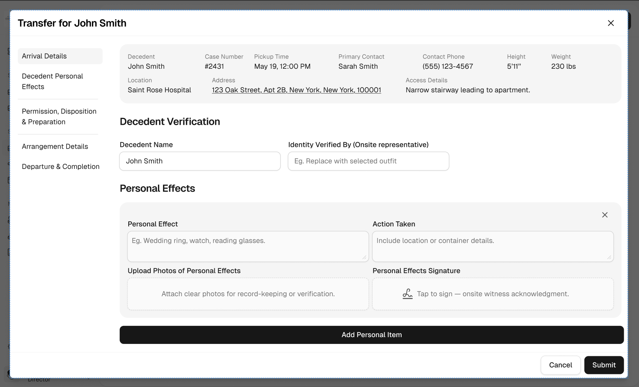The width and height of the screenshot is (639, 387).
Task: Go to Permission, Disposition & Preparation
Action: (x=59, y=116)
